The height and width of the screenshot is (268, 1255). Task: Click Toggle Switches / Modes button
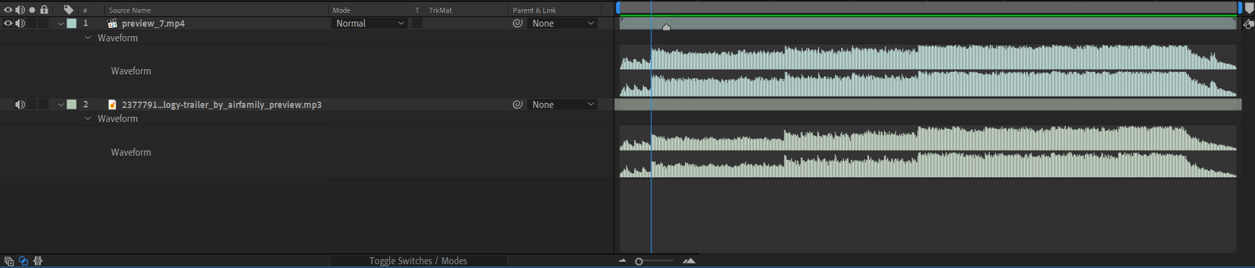click(418, 261)
